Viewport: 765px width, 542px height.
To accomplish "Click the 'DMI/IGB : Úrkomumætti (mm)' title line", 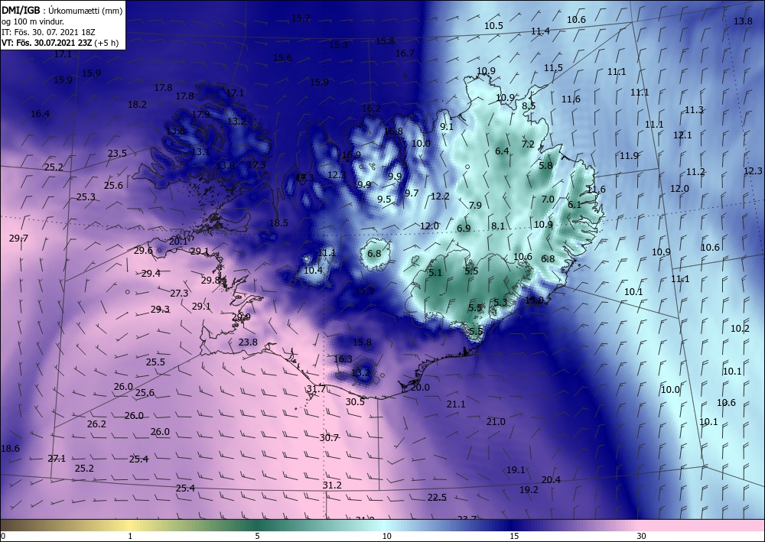I will (x=62, y=10).
